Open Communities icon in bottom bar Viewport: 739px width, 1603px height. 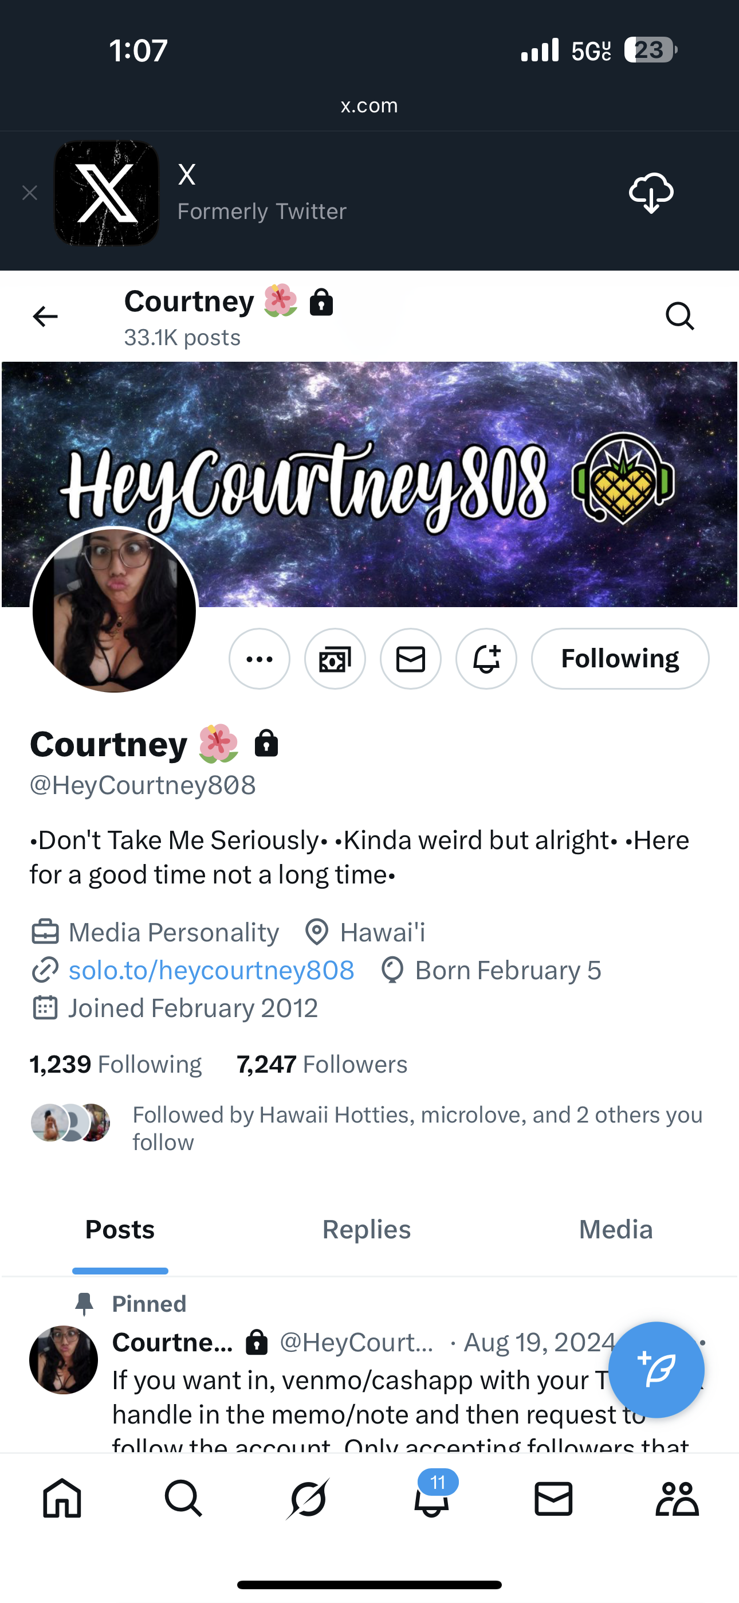pyautogui.click(x=677, y=1499)
